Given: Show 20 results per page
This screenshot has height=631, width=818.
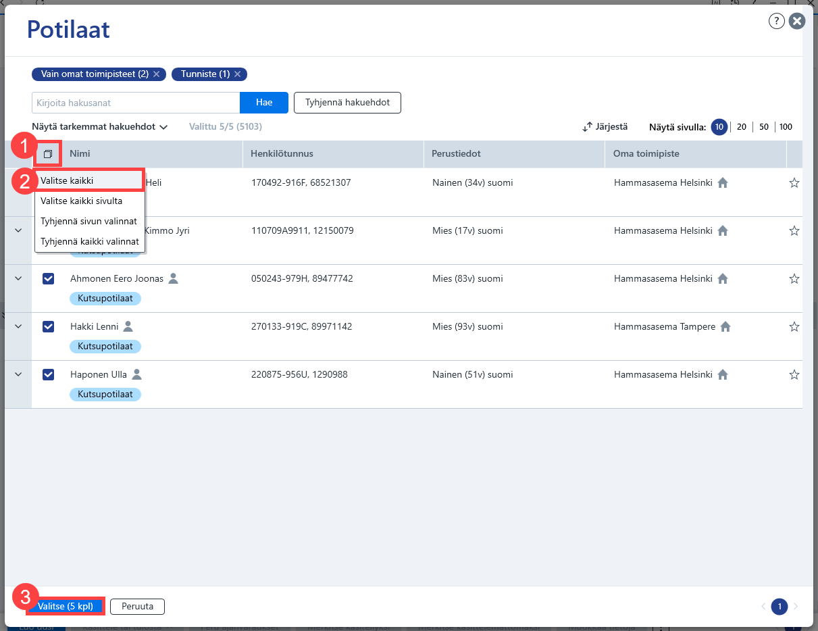Looking at the screenshot, I should coord(741,127).
